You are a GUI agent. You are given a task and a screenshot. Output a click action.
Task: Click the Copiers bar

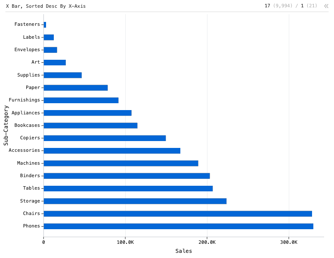(x=105, y=138)
